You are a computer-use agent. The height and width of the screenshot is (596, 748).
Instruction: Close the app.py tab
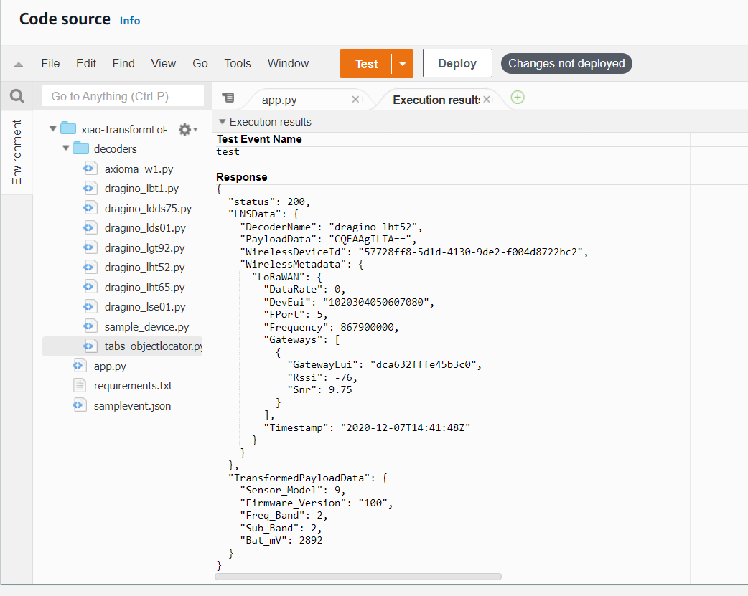coord(355,99)
